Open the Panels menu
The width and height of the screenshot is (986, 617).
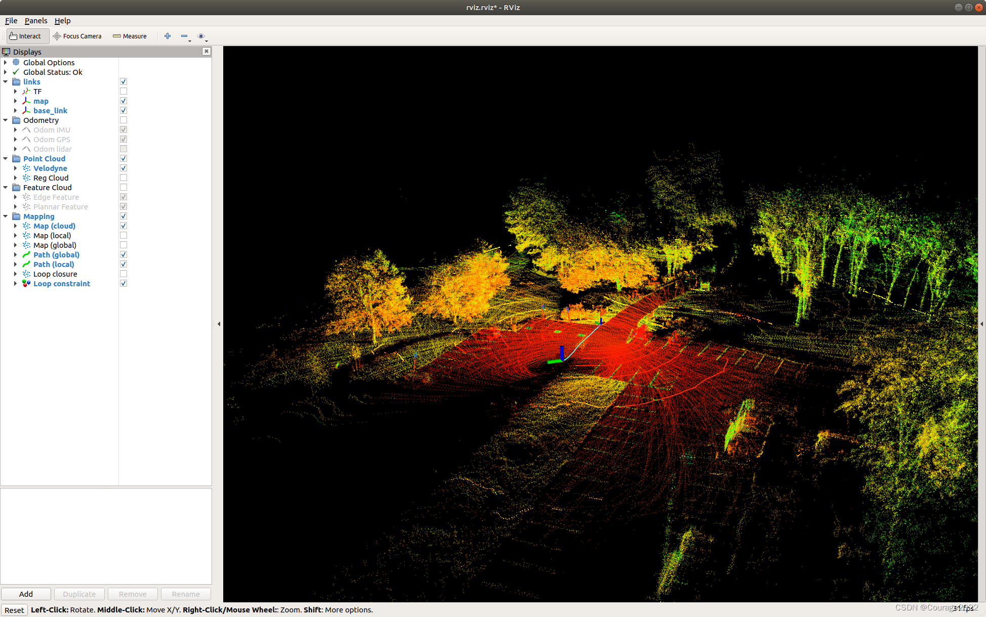(36, 21)
